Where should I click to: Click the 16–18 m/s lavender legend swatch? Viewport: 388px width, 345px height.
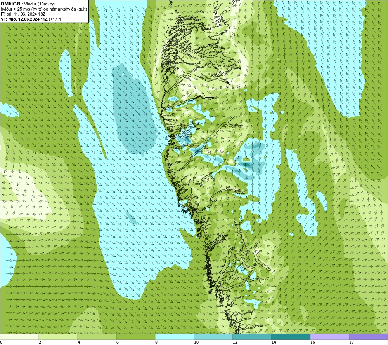[x=329, y=336]
